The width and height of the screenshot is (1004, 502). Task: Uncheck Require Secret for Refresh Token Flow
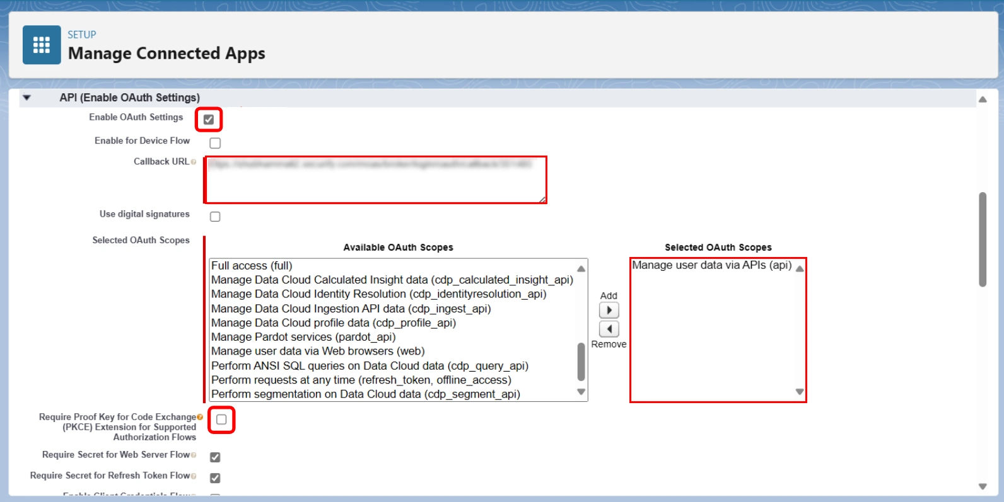215,478
